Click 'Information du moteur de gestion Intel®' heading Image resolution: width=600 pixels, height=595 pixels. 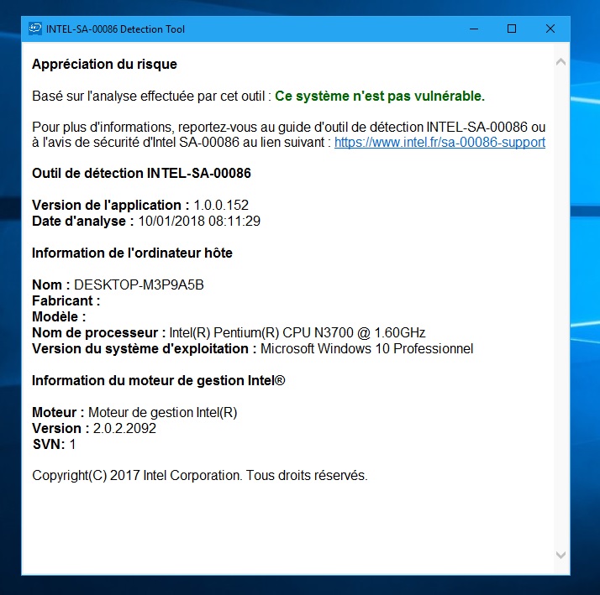click(x=159, y=381)
